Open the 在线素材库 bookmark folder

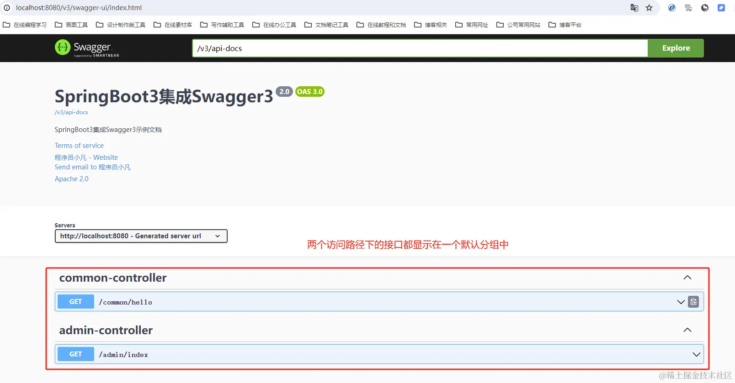(x=173, y=25)
